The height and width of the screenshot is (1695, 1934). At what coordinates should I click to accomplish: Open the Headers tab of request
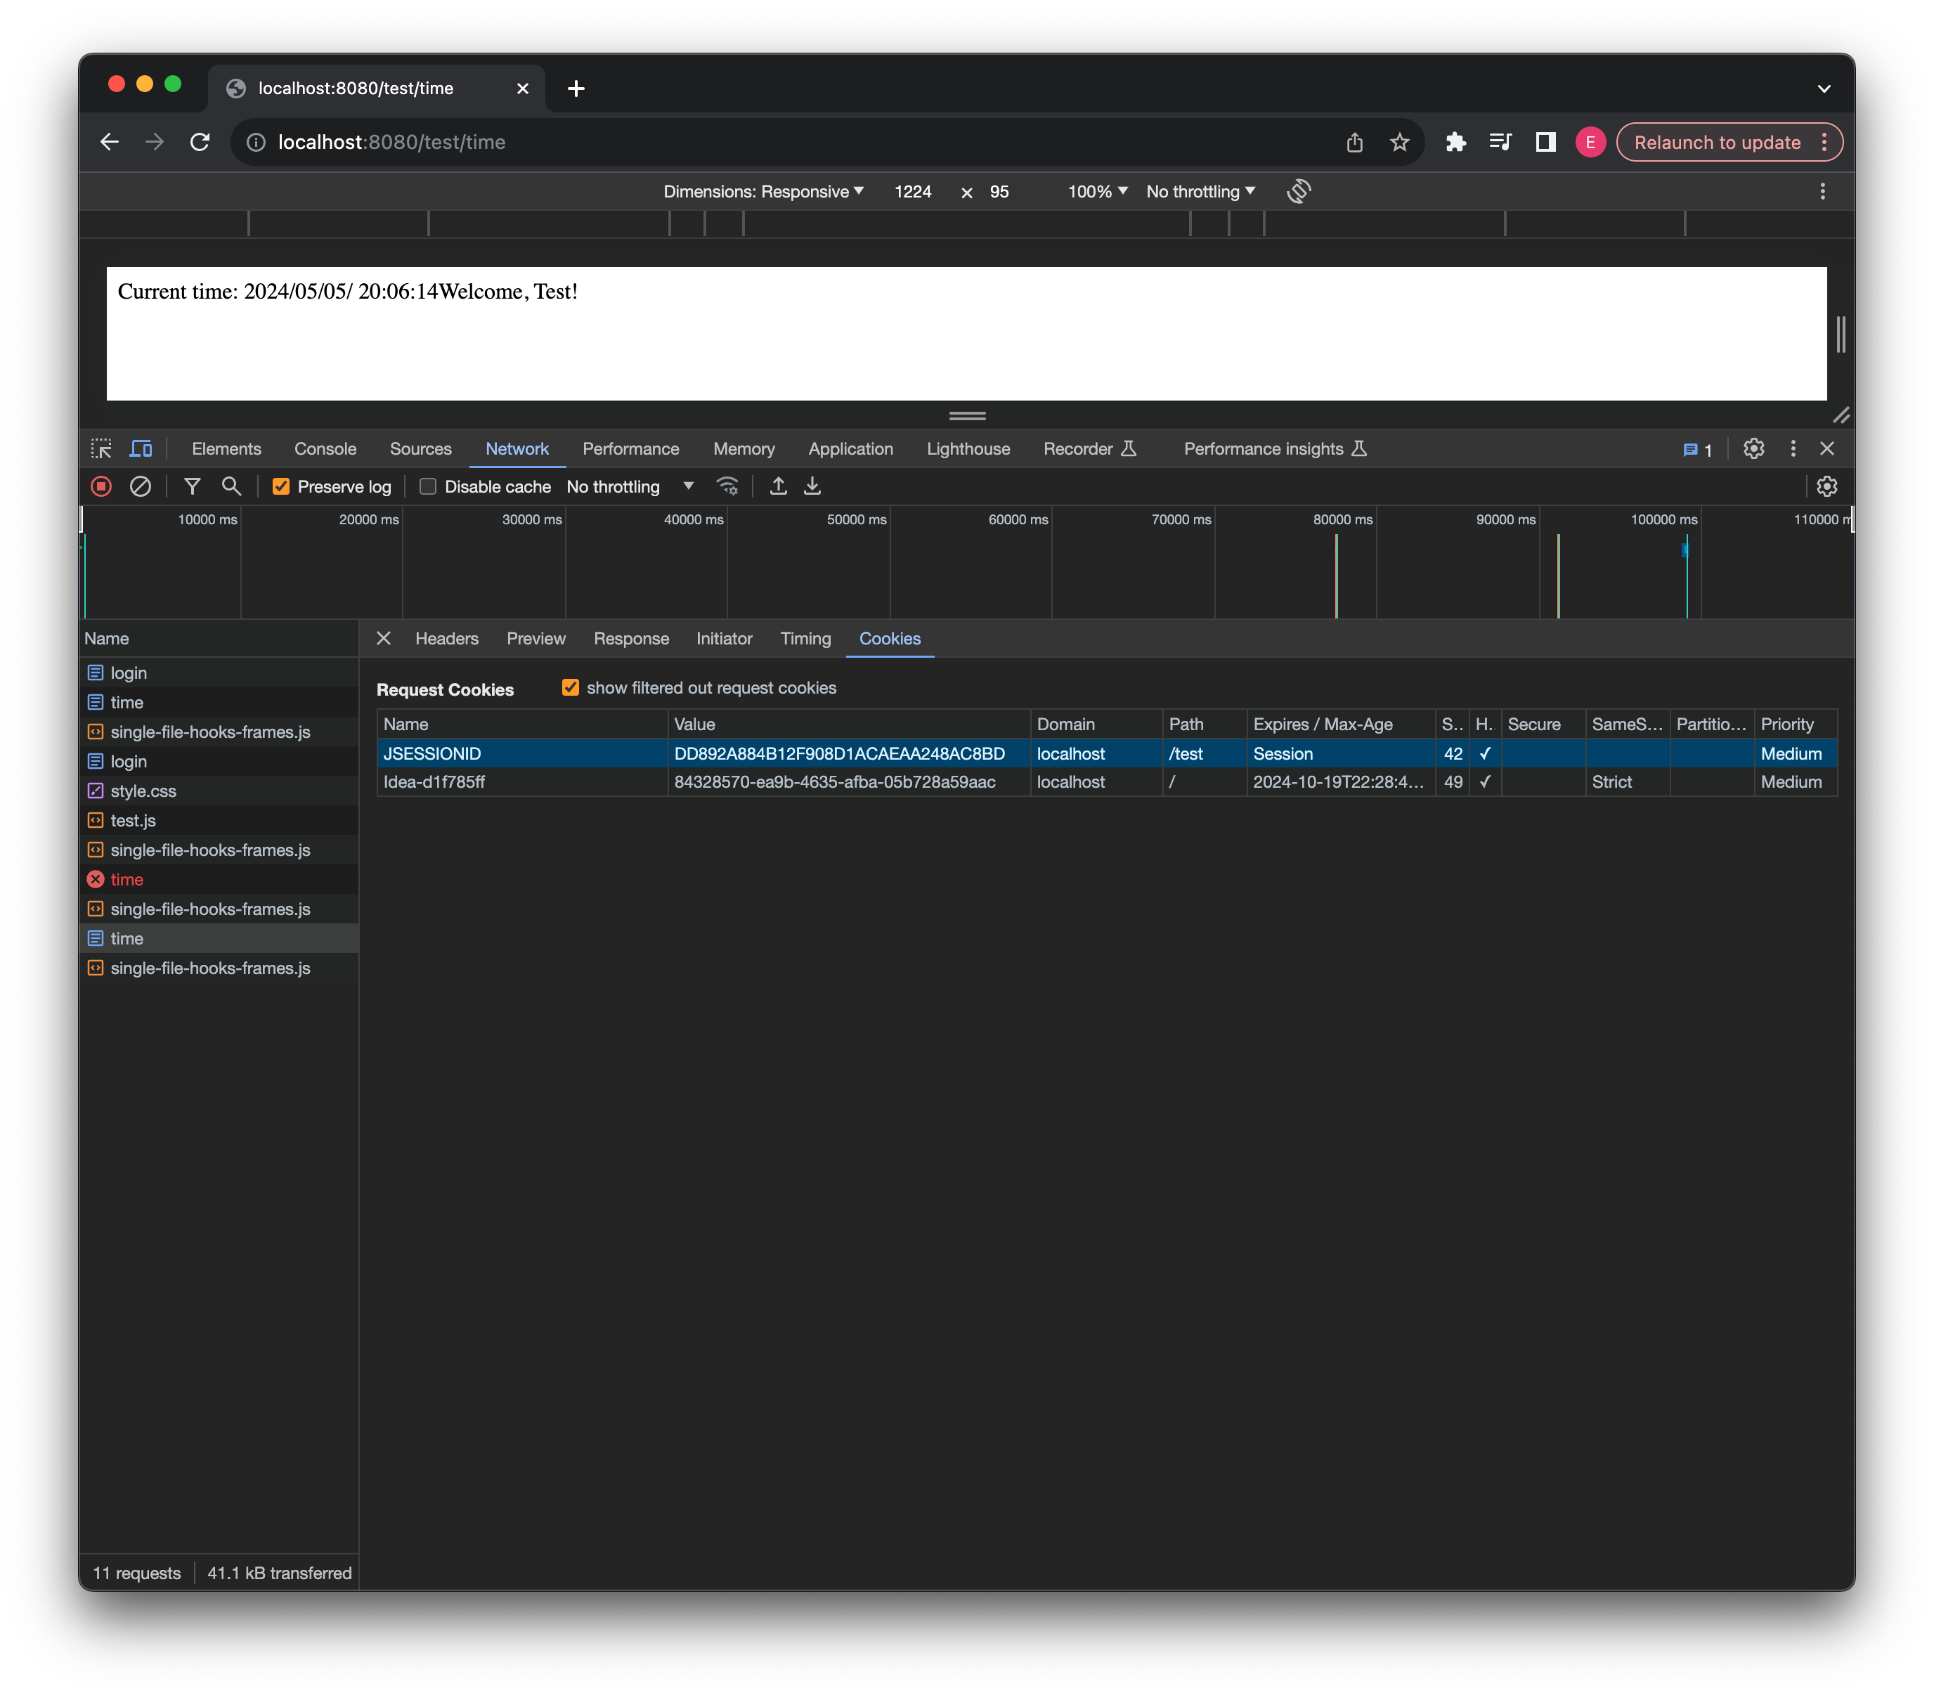click(x=446, y=639)
